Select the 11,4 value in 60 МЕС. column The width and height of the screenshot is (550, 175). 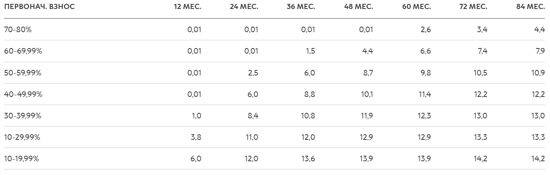pyautogui.click(x=424, y=94)
